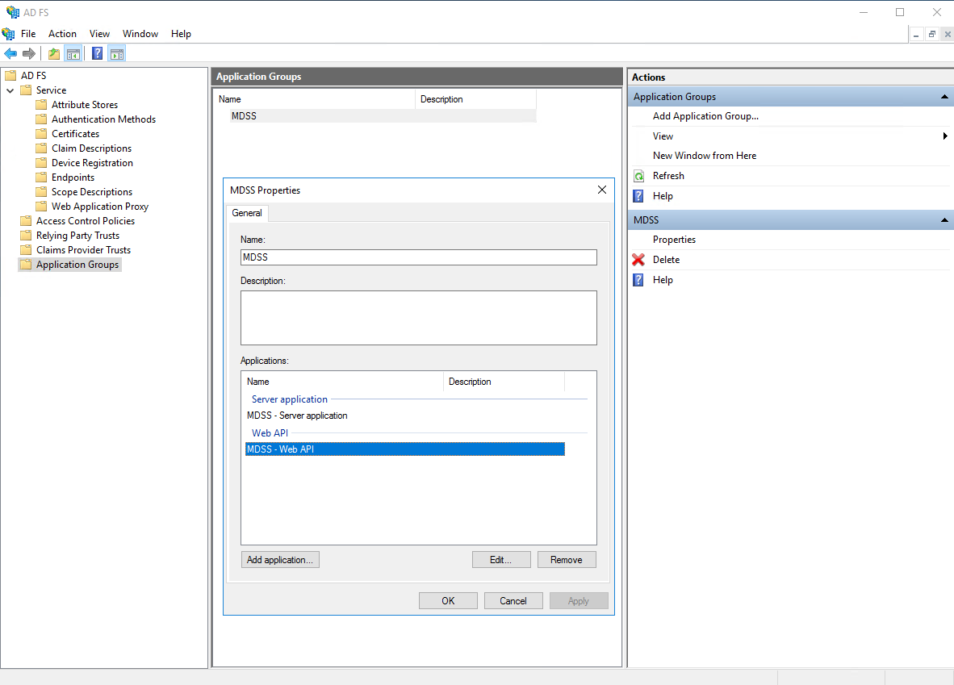Open the Help menu in menu bar

click(x=181, y=33)
